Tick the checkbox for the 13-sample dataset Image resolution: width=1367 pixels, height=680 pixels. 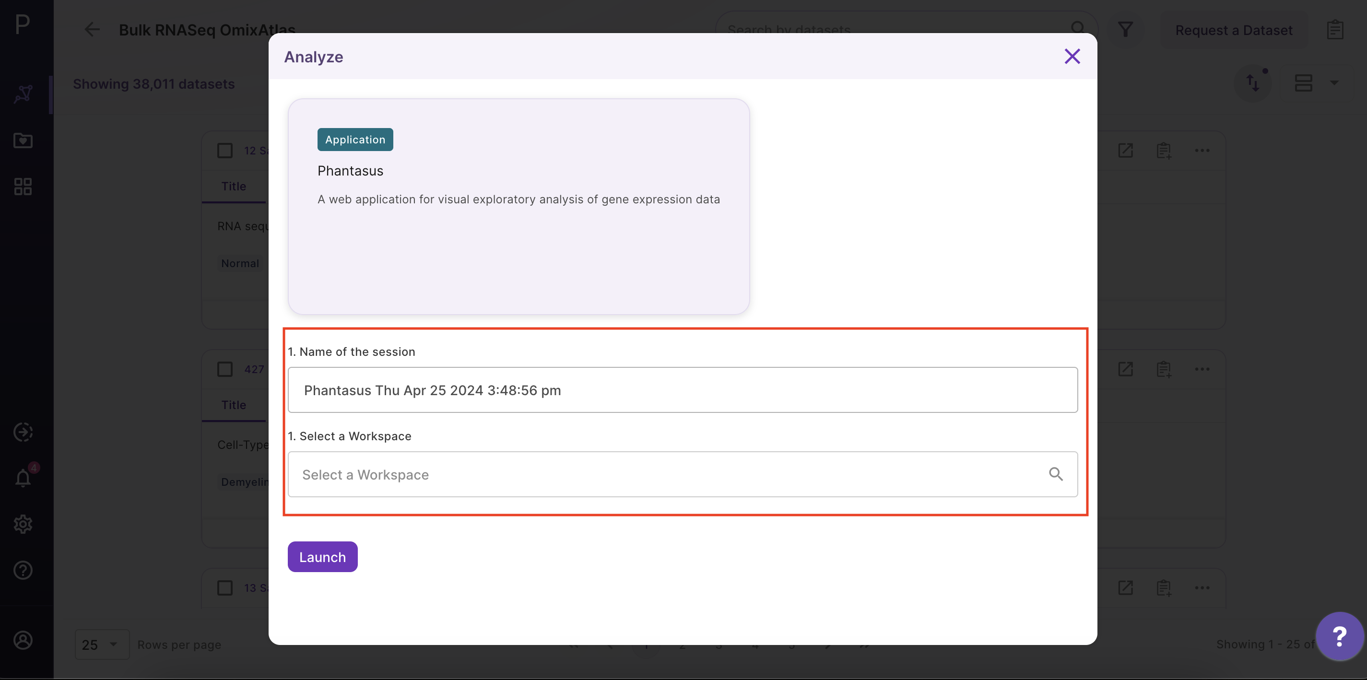coord(224,588)
